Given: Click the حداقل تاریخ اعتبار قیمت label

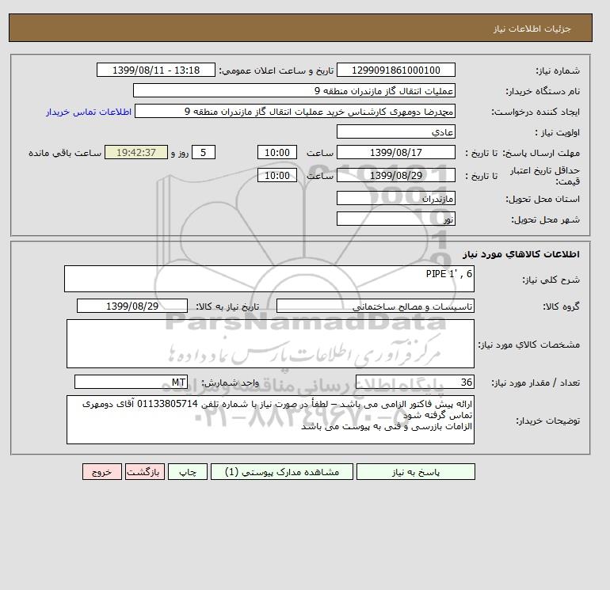Looking at the screenshot, I should pyautogui.click(x=545, y=176).
